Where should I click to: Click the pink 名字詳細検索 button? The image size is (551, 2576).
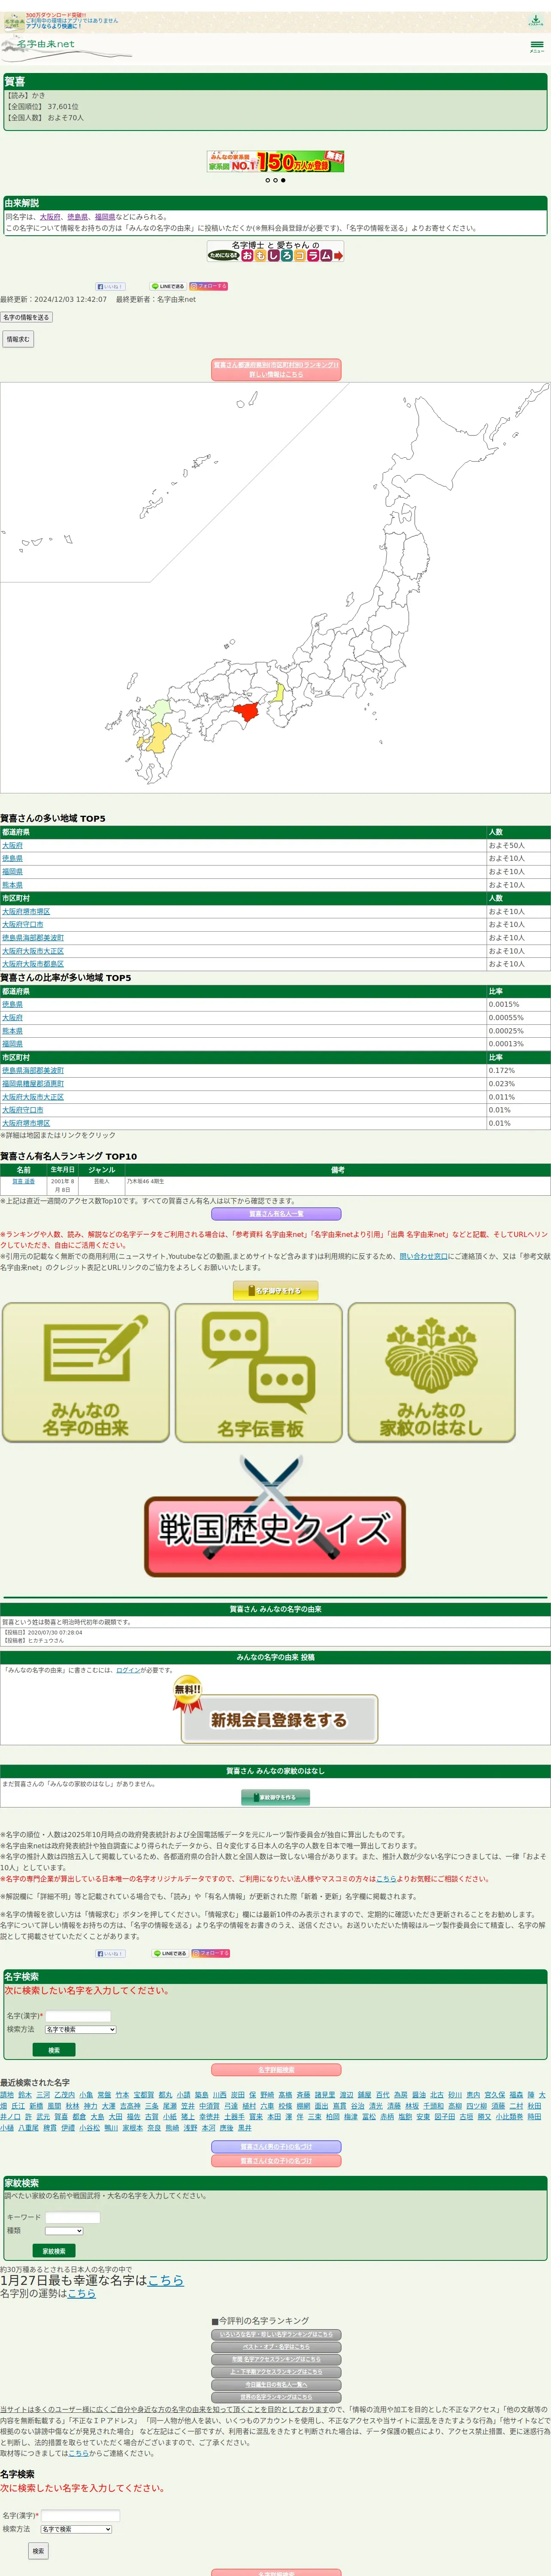click(x=275, y=2070)
